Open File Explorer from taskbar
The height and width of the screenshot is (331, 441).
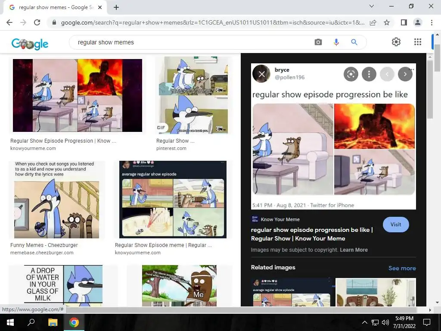[x=53, y=322]
